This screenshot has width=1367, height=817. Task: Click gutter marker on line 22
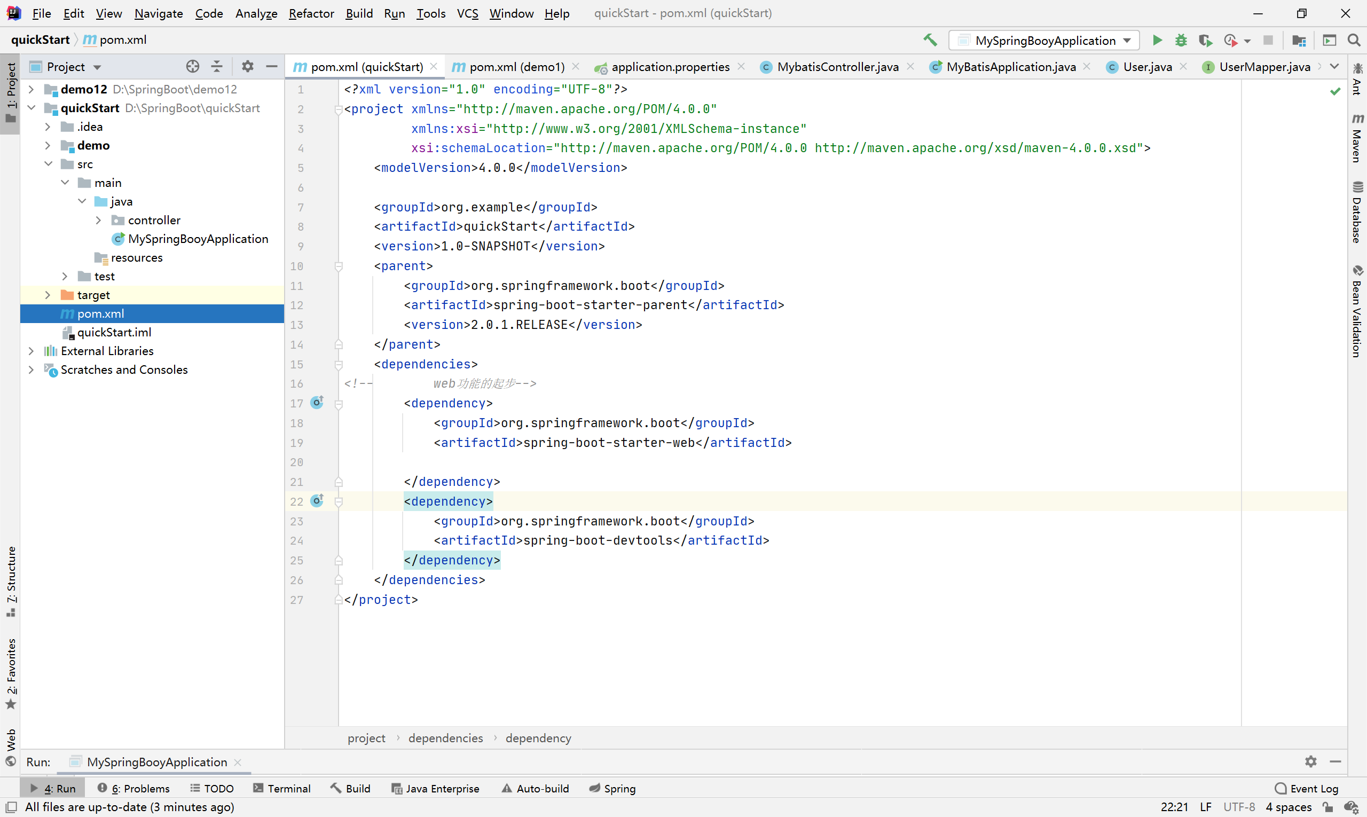tap(317, 500)
